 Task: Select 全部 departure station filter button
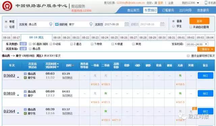tap(23, 49)
